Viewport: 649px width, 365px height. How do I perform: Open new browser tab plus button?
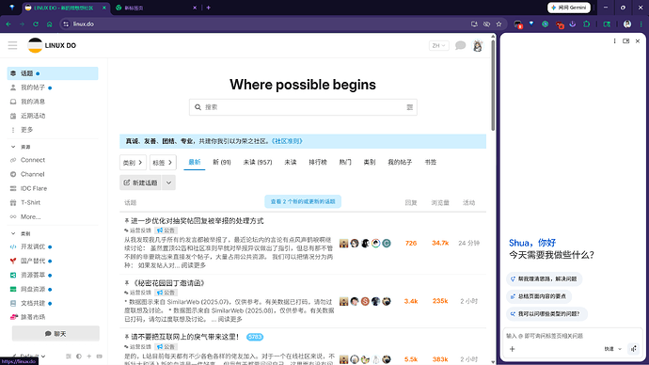pos(208,8)
